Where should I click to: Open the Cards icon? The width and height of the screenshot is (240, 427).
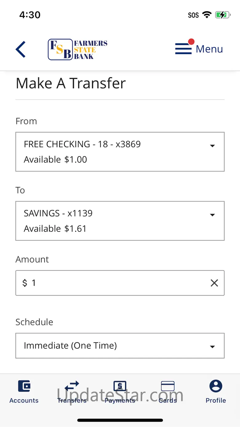tap(168, 386)
